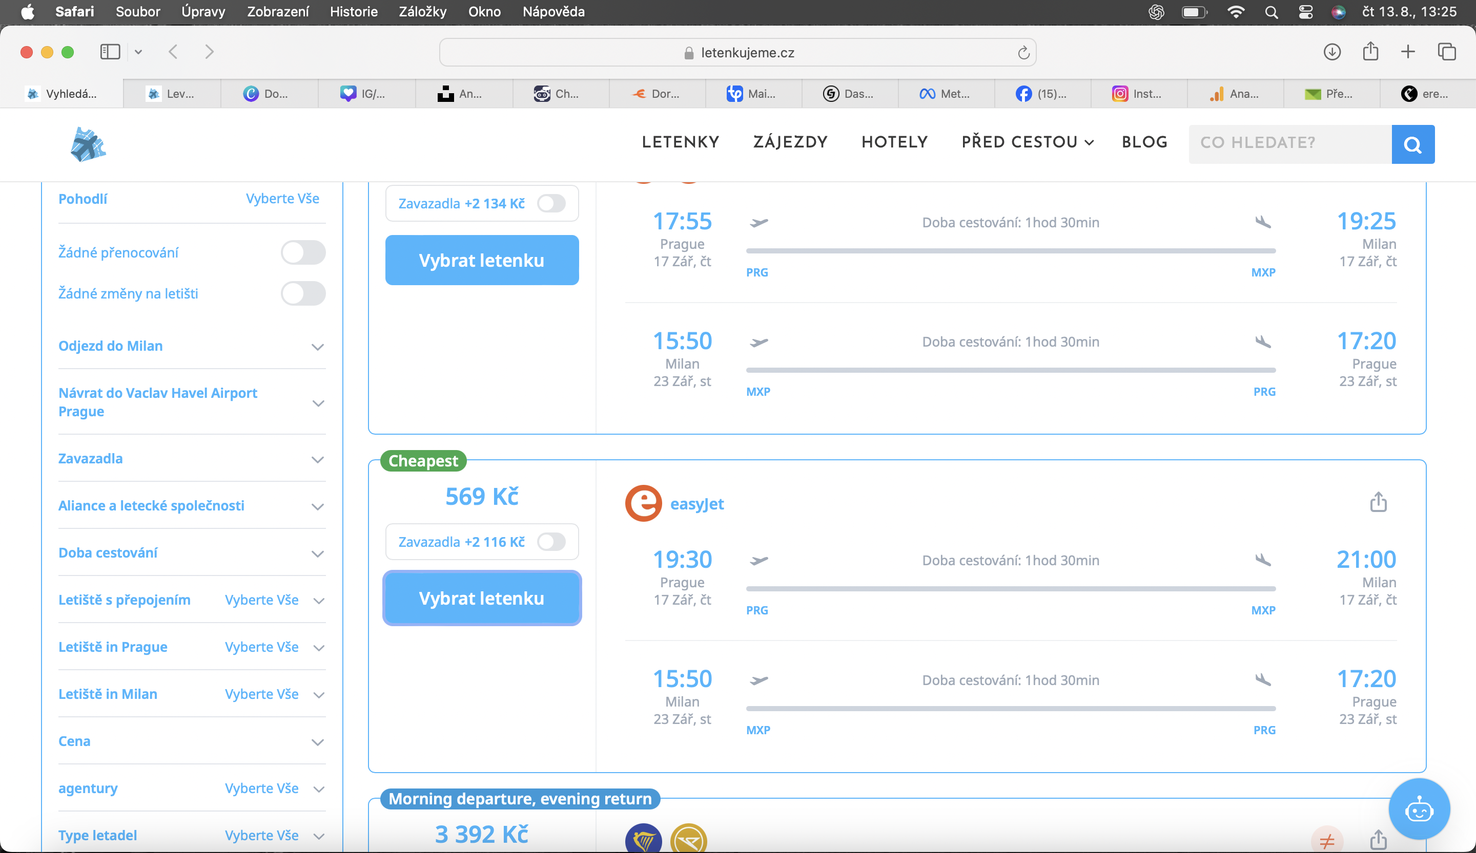Viewport: 1476px width, 853px height.
Task: Open the BLOG page
Action: coord(1144,142)
